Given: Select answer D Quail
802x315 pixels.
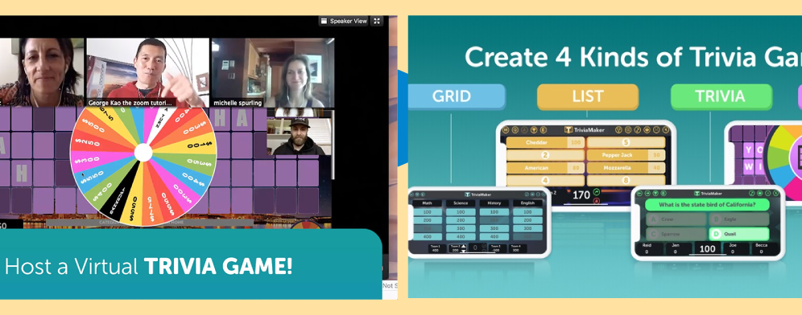Looking at the screenshot, I should point(738,234).
